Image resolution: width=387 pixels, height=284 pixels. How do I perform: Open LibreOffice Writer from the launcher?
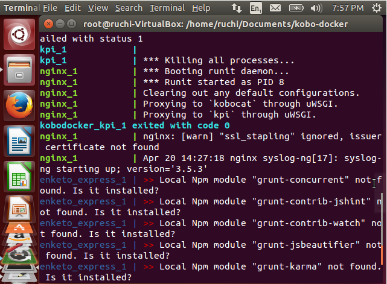click(x=19, y=141)
